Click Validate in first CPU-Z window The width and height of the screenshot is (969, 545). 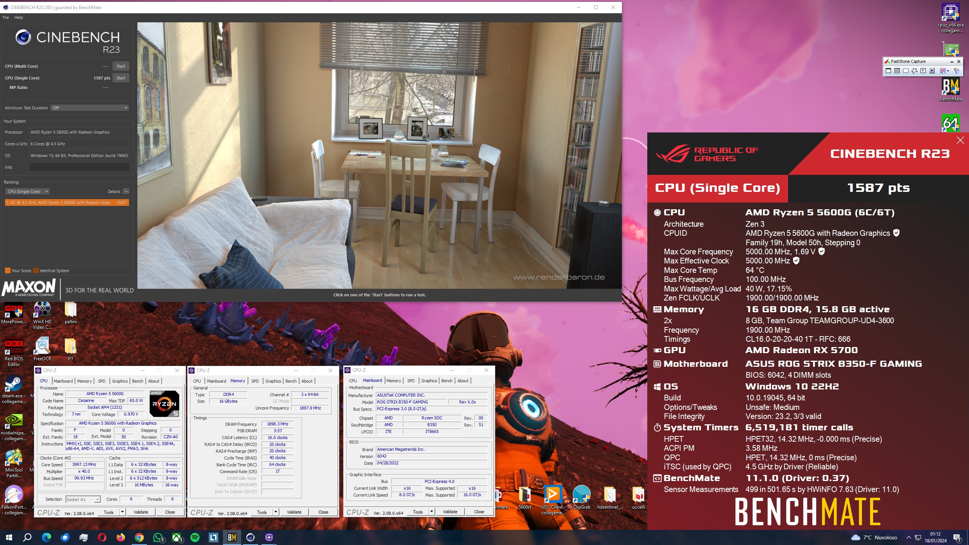click(x=141, y=512)
